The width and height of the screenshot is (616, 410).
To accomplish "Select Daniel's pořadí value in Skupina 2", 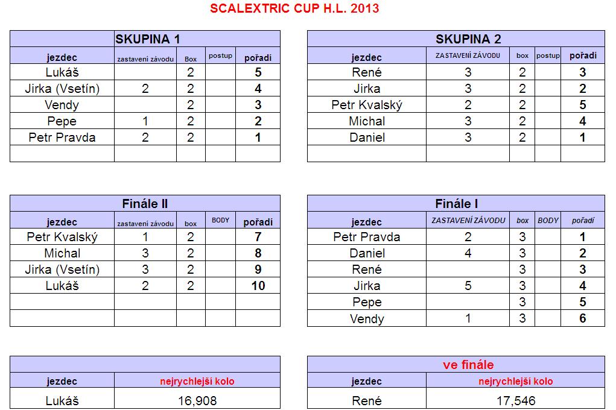I will pos(583,137).
